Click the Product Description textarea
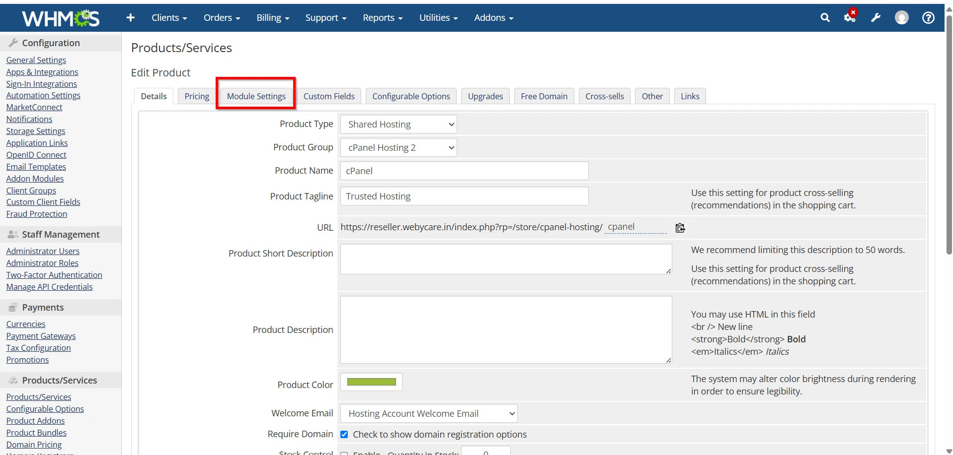953x455 pixels. pos(506,330)
